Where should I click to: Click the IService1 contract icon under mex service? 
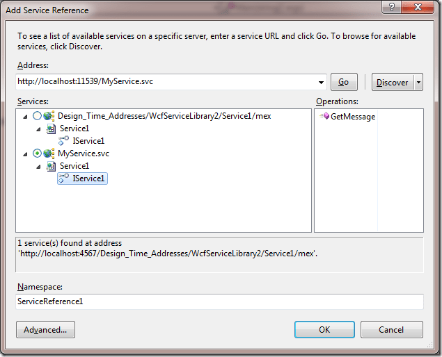(63, 141)
